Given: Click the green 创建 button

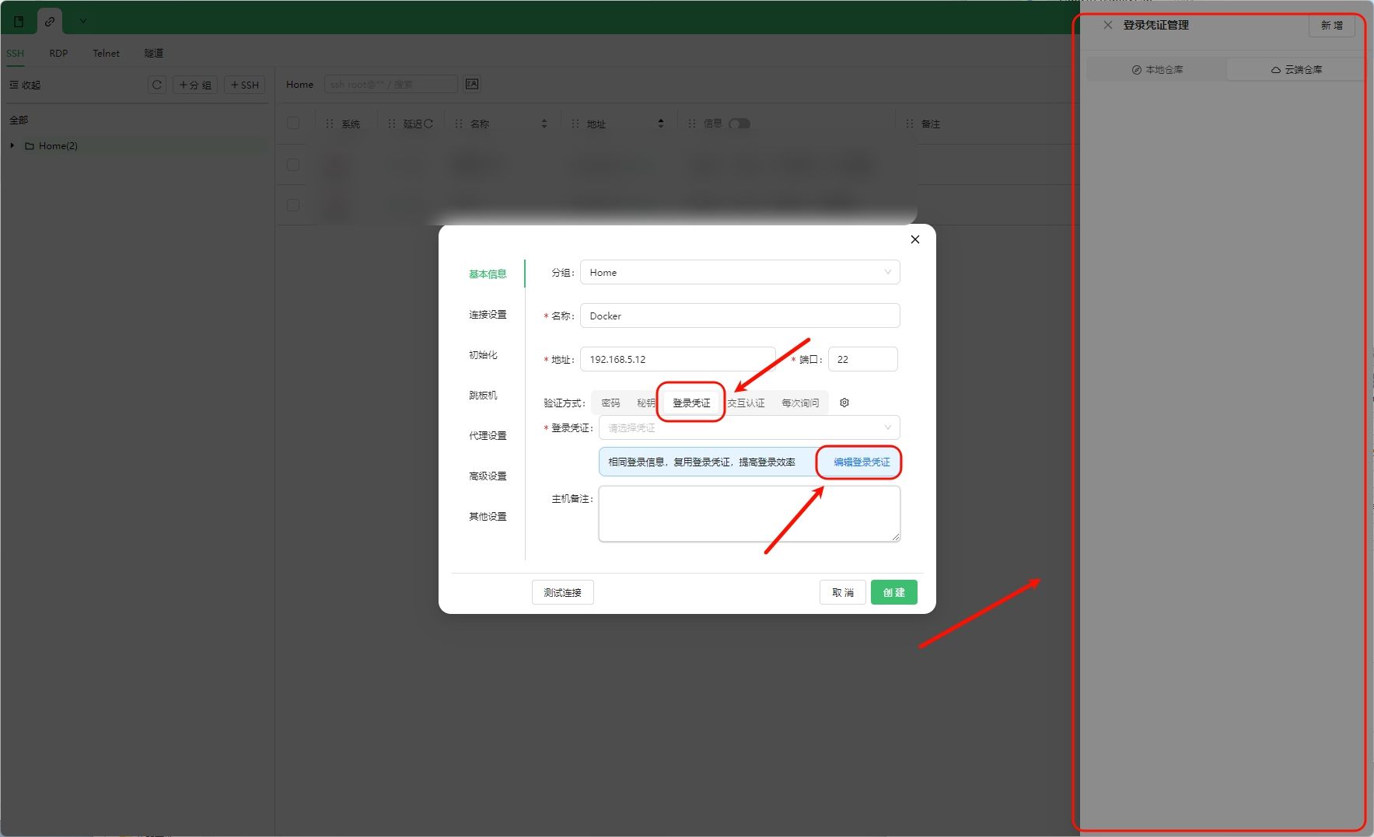Looking at the screenshot, I should click(893, 592).
